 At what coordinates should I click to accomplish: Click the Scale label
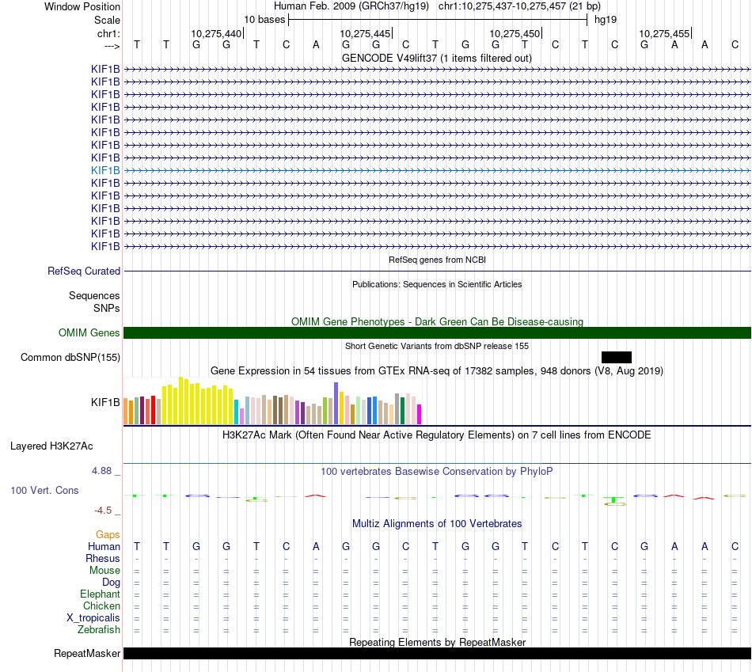[107, 20]
